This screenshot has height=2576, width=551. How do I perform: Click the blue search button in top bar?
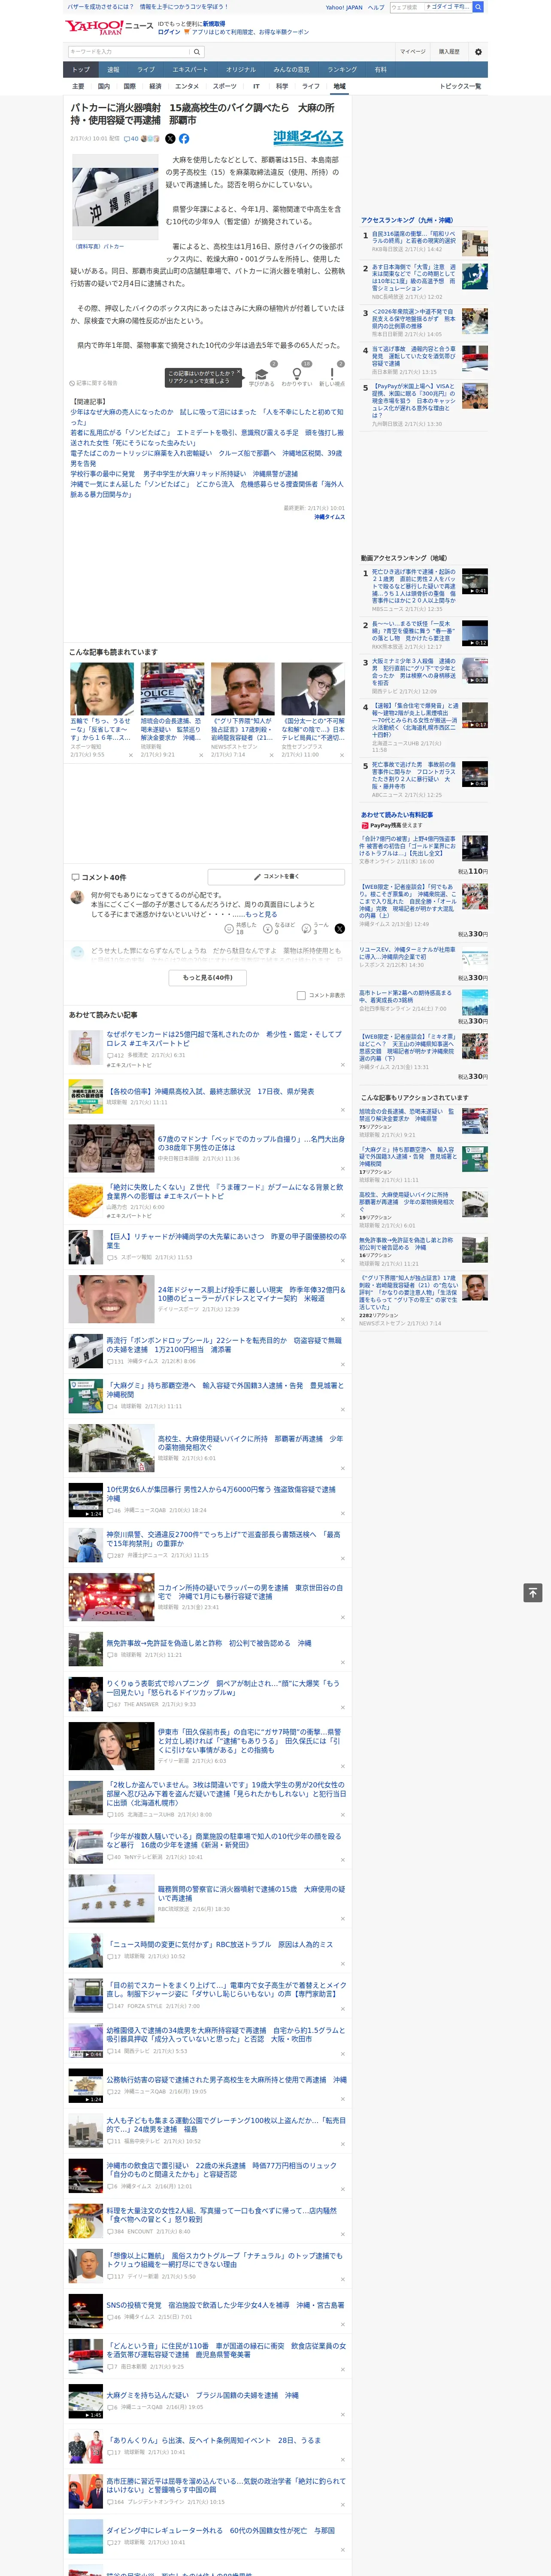tap(478, 7)
